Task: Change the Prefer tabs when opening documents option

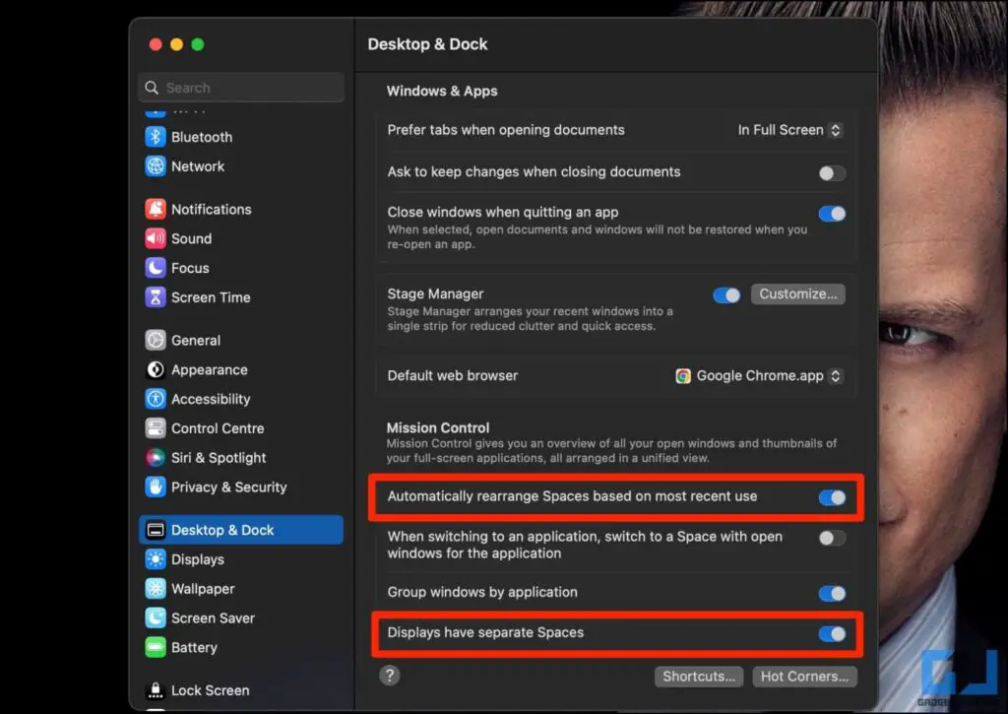Action: tap(788, 129)
